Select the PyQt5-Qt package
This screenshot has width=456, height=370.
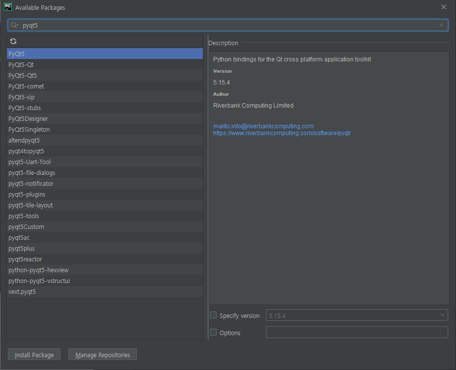coord(105,65)
